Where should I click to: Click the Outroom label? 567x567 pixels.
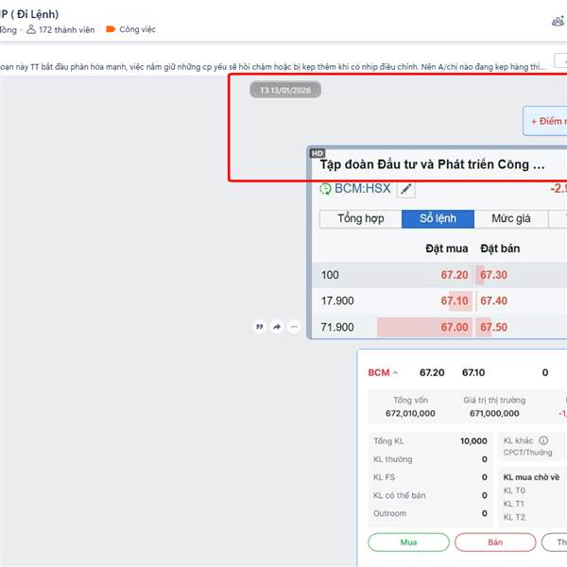point(389,513)
